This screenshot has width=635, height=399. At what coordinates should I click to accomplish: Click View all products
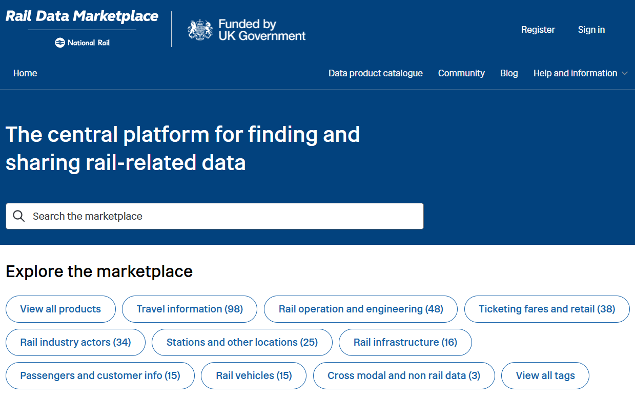coord(60,309)
